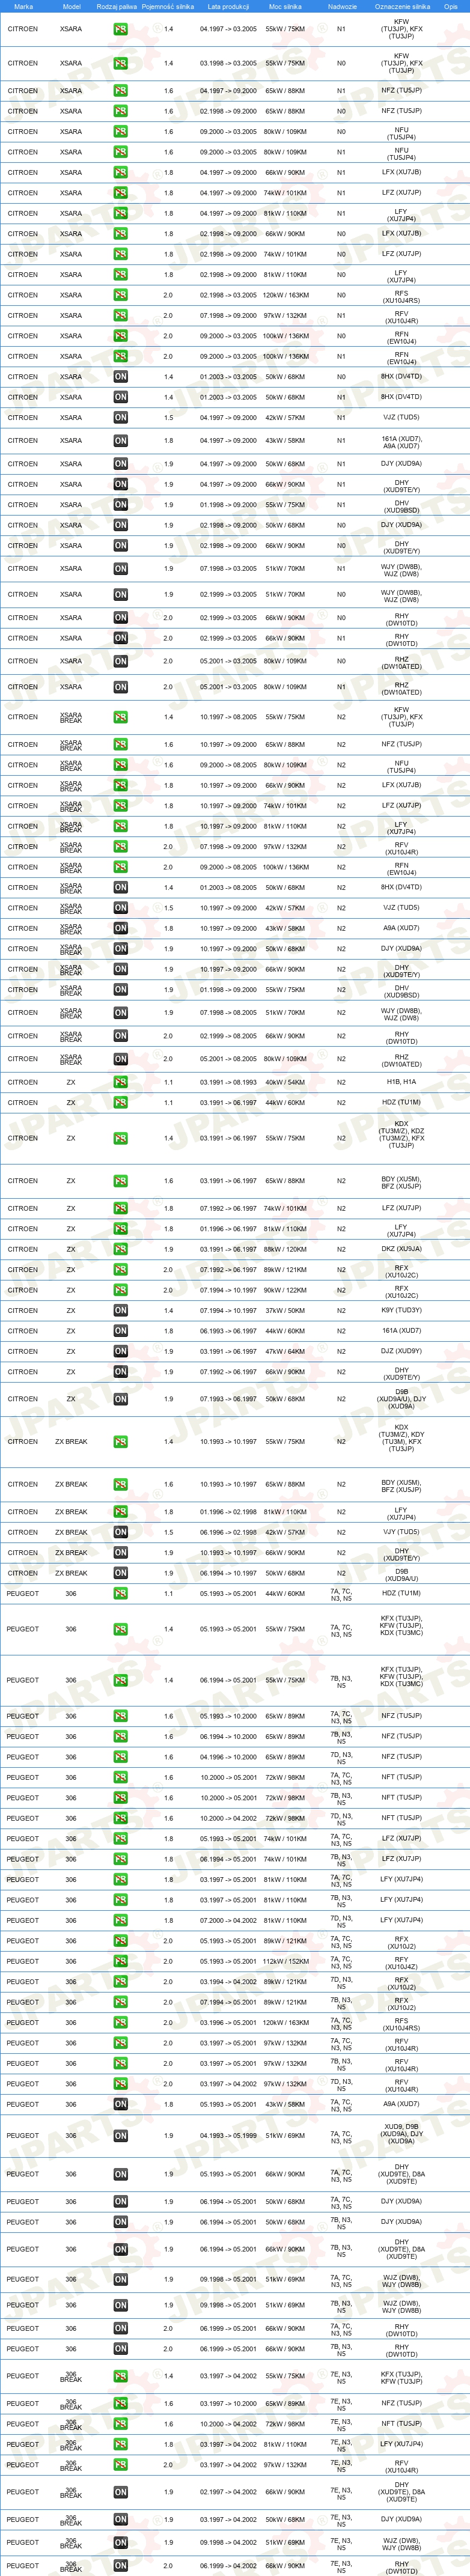470x2576 pixels.
Task: Select the 'K9Y (TUD3Y)' engine code cell
Action: (x=401, y=1310)
